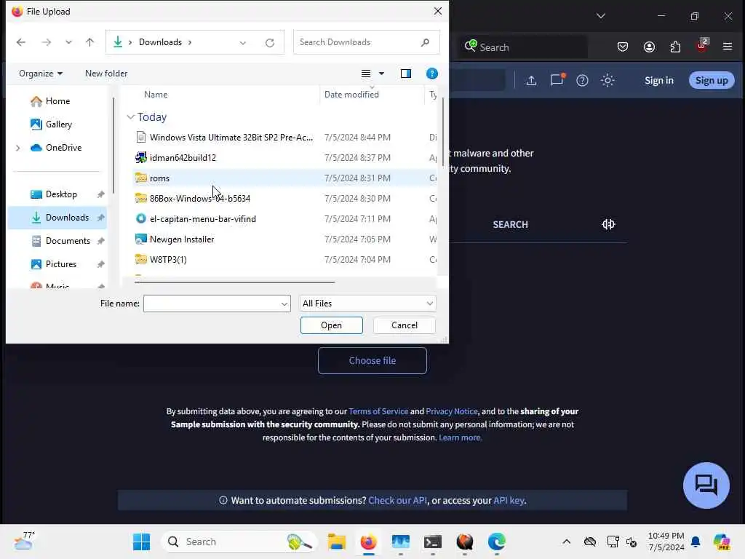
Task: Open the API key link
Action: pos(509,500)
